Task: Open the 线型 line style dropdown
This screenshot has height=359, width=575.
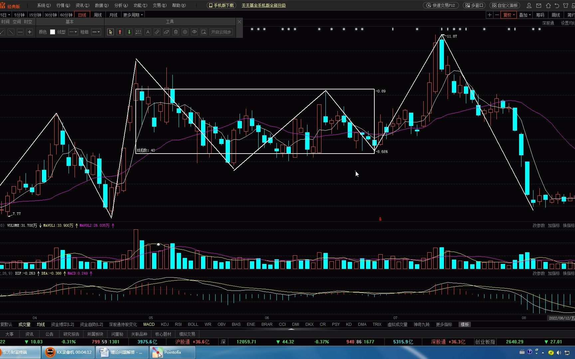Action: pos(73,32)
